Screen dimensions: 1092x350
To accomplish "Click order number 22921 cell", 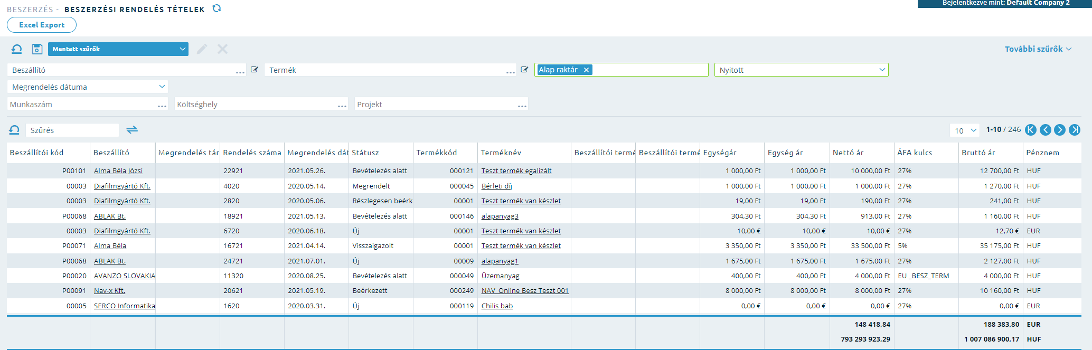I will [x=252, y=171].
